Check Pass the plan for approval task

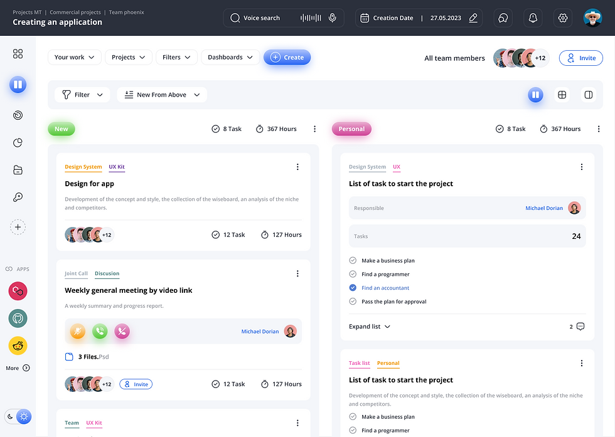pyautogui.click(x=353, y=301)
